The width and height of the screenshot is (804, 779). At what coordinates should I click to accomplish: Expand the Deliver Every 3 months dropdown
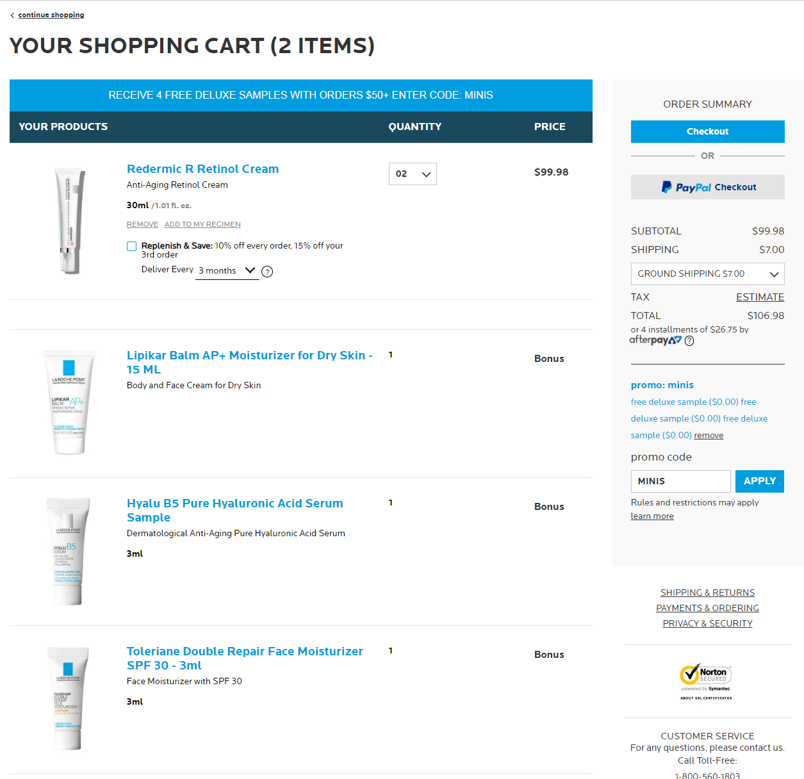[227, 271]
